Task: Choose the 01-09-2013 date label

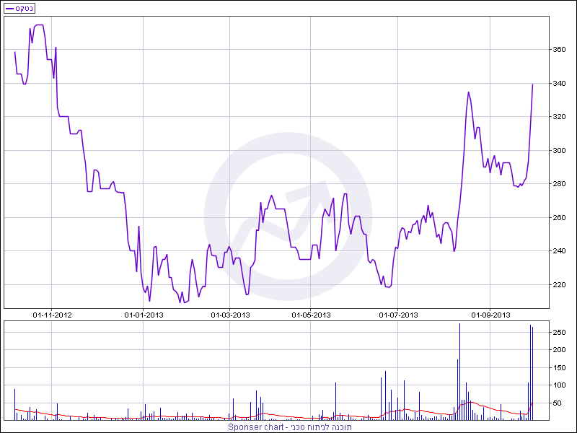Action: tap(490, 315)
